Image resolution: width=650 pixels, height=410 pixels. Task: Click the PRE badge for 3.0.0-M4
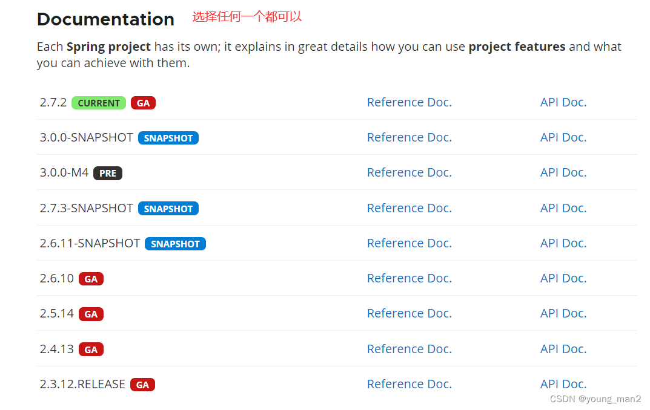click(108, 174)
